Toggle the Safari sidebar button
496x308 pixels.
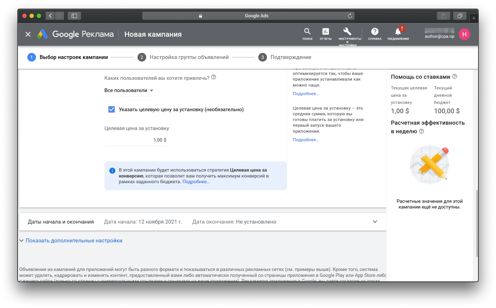pos(74,16)
